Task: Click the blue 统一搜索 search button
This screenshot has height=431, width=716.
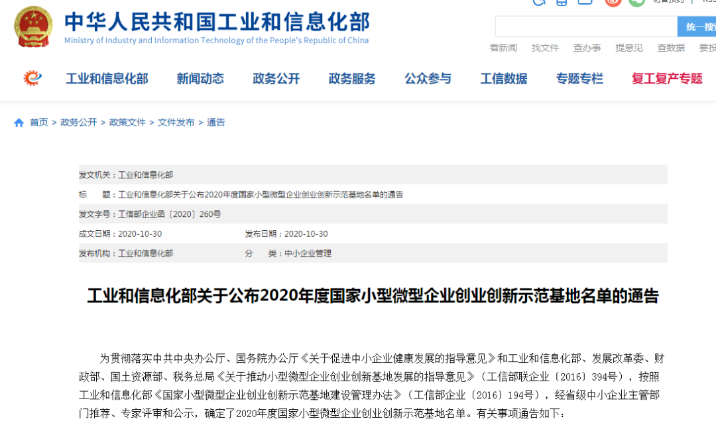Action: 697,27
